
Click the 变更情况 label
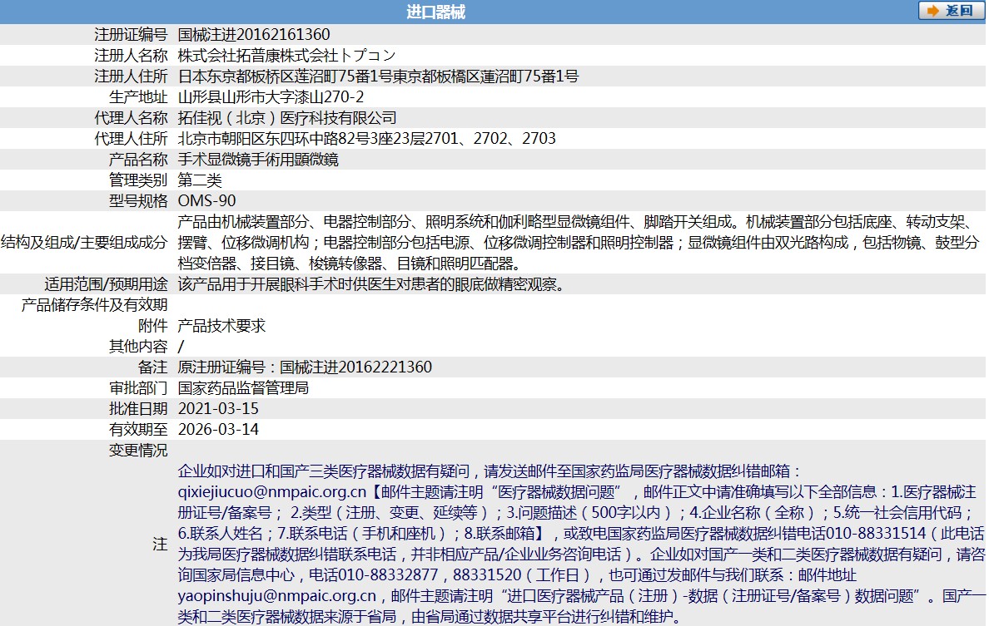coord(138,451)
